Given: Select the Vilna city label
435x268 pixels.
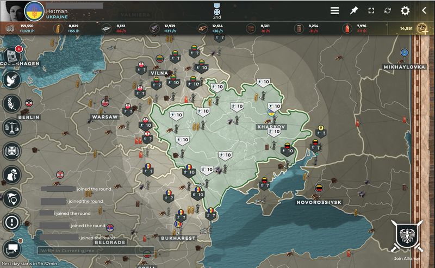Looking at the screenshot, I should 159,73.
